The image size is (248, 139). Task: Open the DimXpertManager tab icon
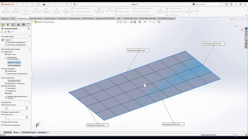click(x=18, y=25)
